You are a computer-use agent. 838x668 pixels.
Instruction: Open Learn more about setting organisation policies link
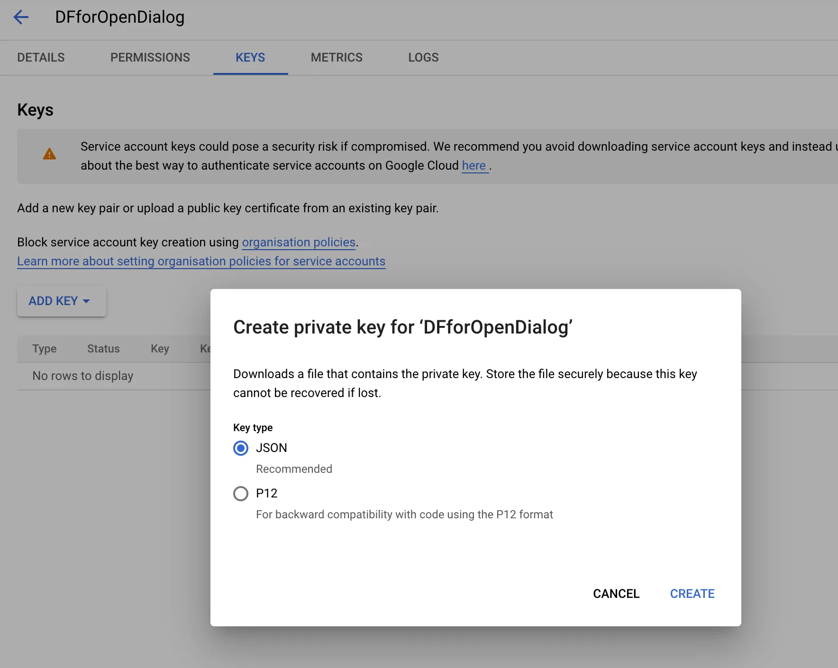pyautogui.click(x=201, y=261)
